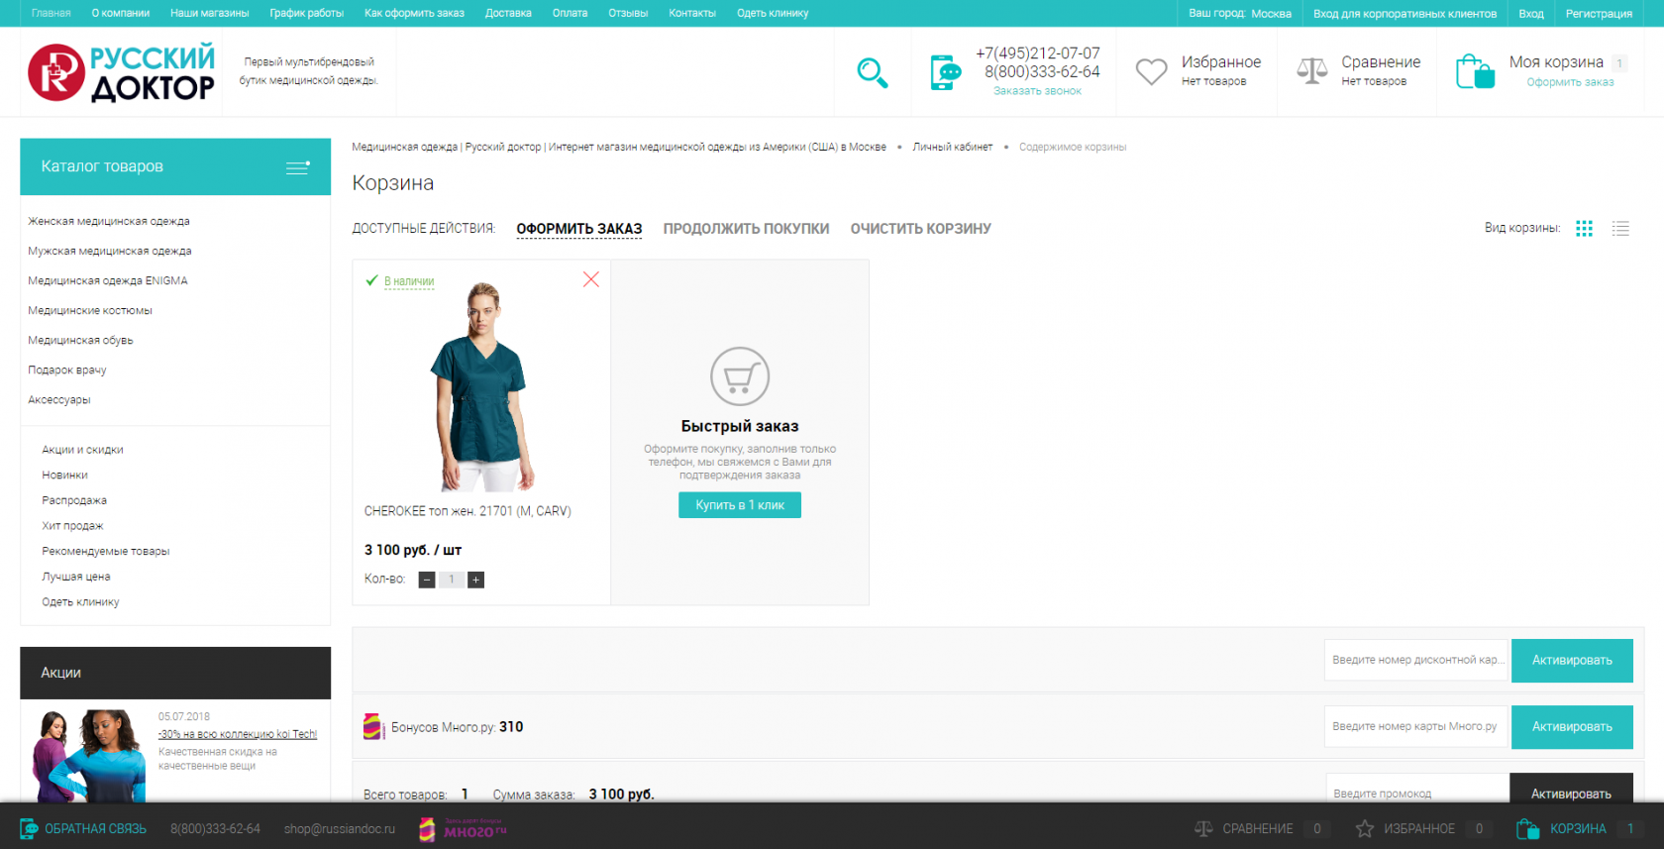Click the Mnogo.ru bonus logo icon
The height and width of the screenshot is (849, 1664).
click(x=373, y=727)
